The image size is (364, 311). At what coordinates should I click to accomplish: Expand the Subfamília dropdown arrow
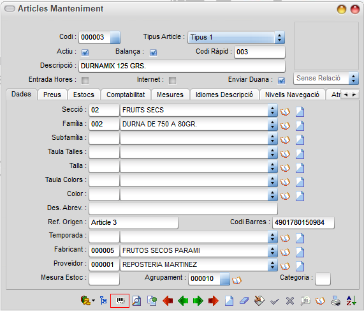[x=273, y=138]
